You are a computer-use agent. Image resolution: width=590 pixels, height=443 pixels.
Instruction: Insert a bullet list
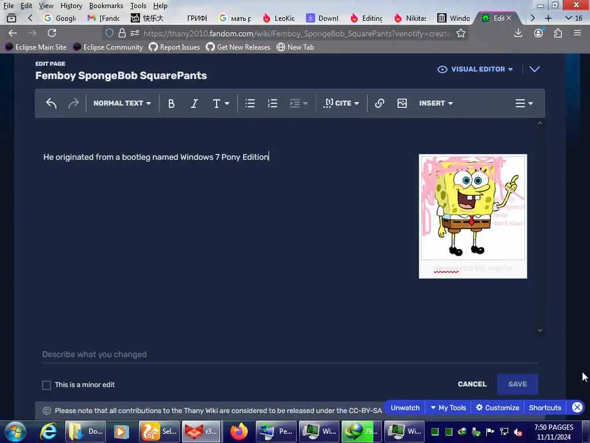(250, 103)
